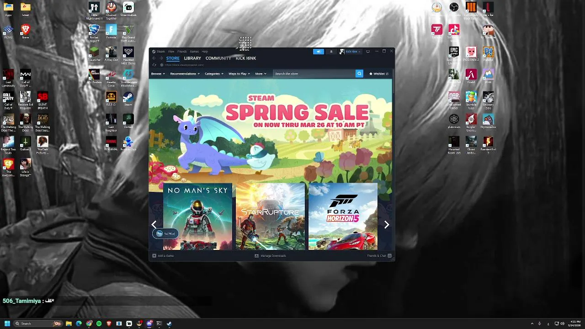Select the FiveM desktop icon
This screenshot has width=585, height=329.
(471, 76)
